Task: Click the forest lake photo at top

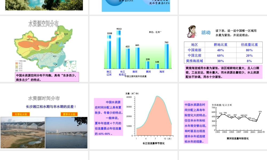Action: [44, 5]
